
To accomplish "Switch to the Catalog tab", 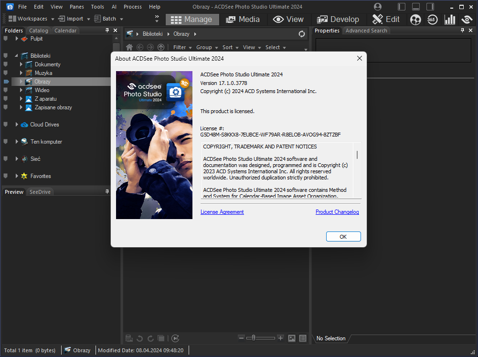I will [39, 31].
